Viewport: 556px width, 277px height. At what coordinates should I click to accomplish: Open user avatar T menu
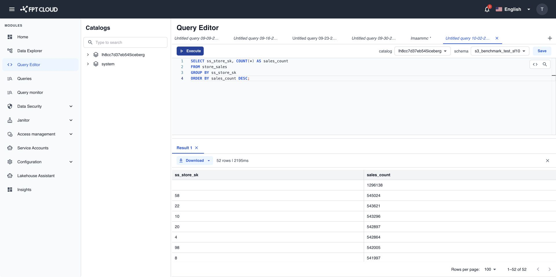point(542,9)
